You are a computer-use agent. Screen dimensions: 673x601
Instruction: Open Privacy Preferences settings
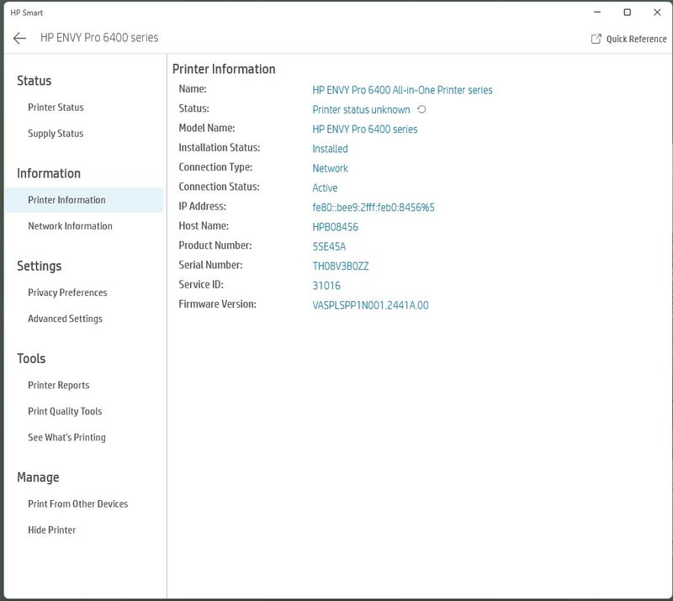(67, 293)
